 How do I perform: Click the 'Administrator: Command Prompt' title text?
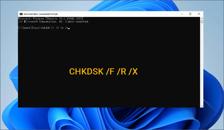[41, 14]
